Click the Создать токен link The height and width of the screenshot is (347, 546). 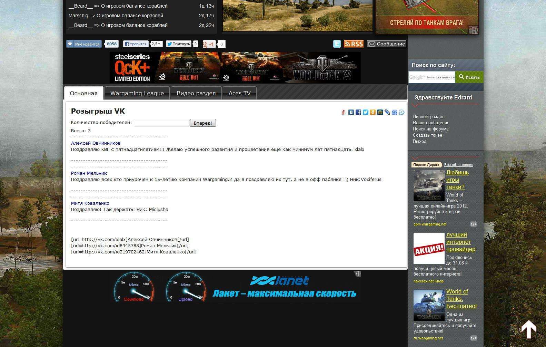click(427, 135)
